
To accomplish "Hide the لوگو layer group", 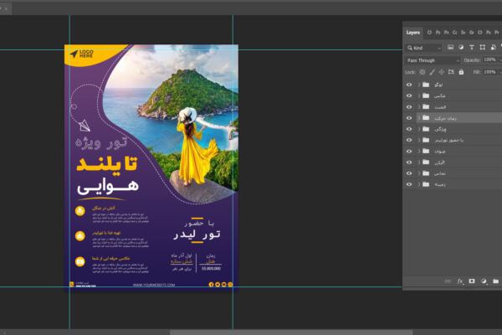I will (x=409, y=85).
